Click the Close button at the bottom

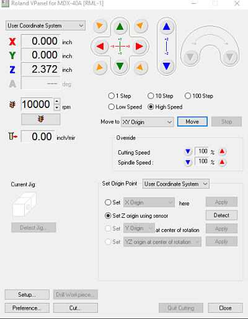tap(225, 308)
